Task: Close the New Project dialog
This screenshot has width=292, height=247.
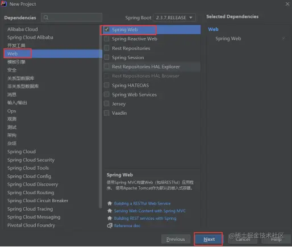Action: pos(287,4)
